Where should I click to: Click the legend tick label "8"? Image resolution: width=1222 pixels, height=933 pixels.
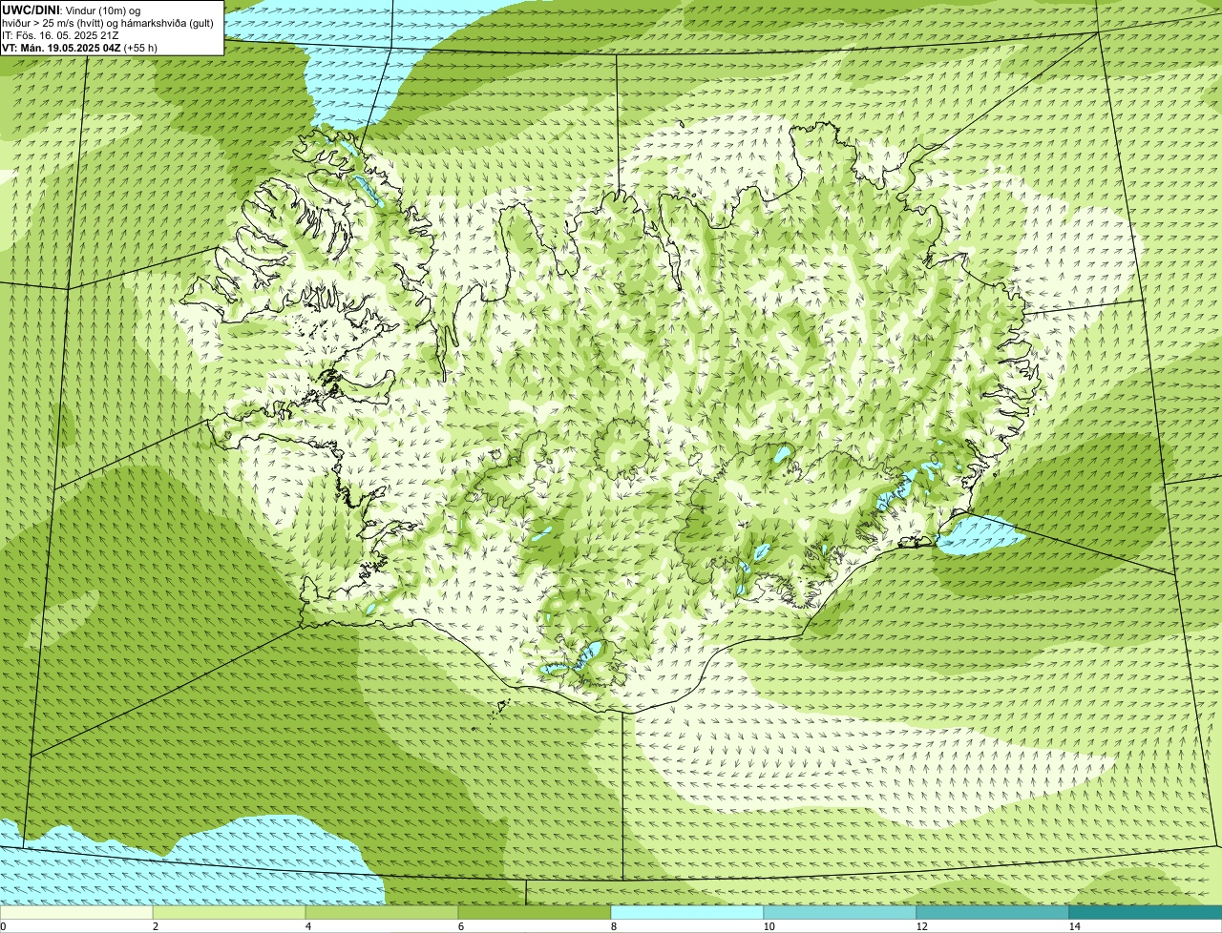tap(613, 926)
